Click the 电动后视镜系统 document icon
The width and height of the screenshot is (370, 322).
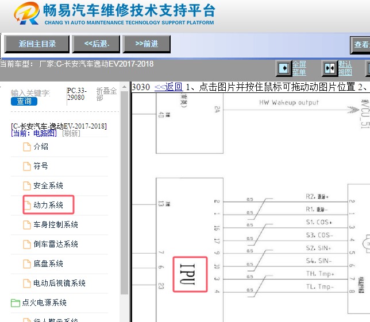click(x=27, y=284)
